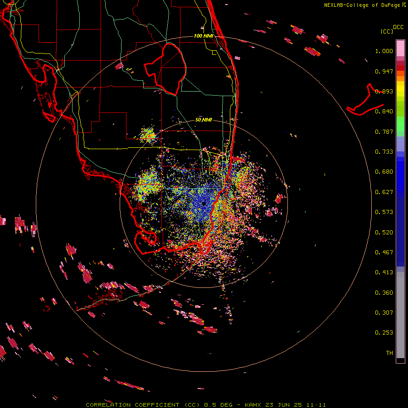Click the 0.627 scale value
The image size is (408, 408).
click(384, 192)
